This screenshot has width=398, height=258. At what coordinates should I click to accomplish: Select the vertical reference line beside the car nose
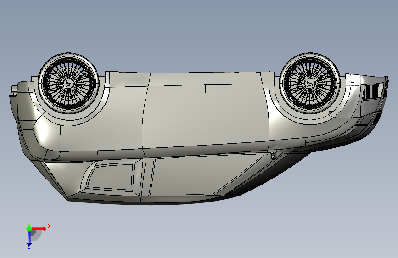click(x=388, y=127)
